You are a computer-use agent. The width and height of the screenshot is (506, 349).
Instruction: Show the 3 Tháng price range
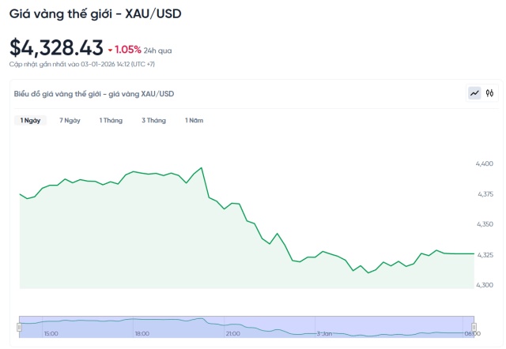click(153, 120)
